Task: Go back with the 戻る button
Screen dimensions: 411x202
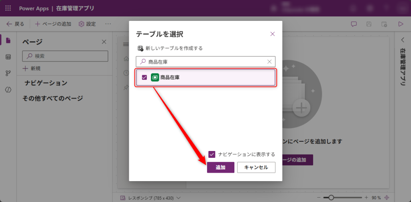Action: click(x=15, y=24)
